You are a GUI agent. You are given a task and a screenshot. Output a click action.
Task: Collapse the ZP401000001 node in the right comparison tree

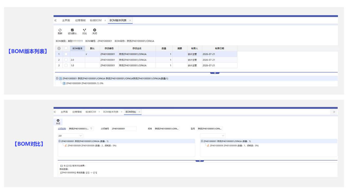click(x=202, y=141)
